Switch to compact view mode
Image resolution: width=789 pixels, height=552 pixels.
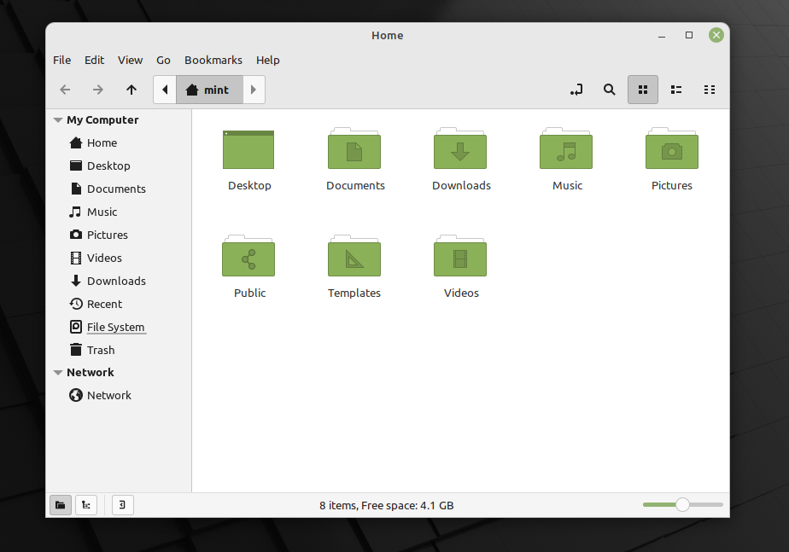(x=709, y=90)
